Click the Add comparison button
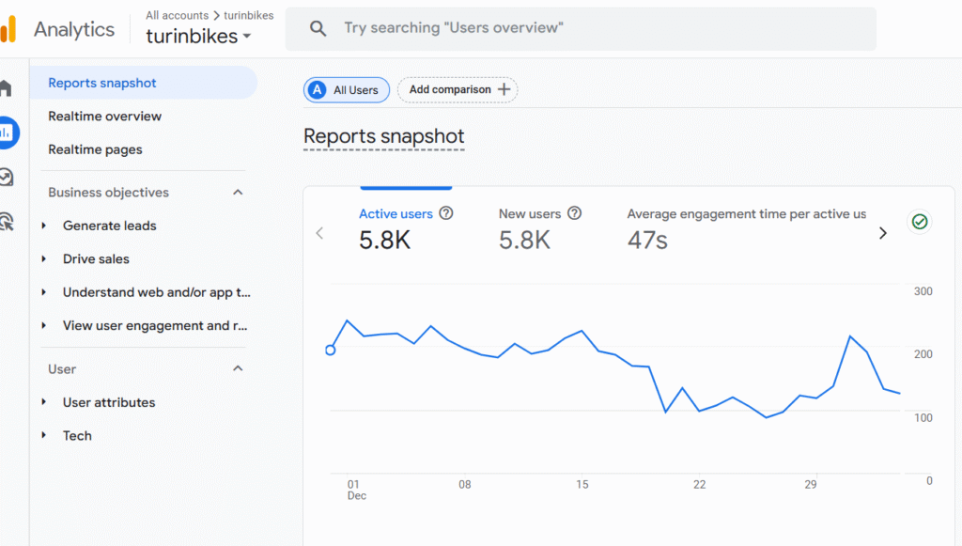 [x=458, y=90]
